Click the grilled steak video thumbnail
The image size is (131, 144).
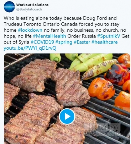click(67, 99)
